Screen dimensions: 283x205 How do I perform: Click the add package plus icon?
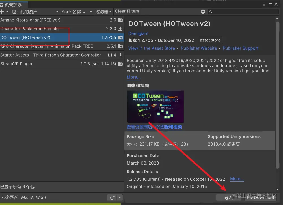(x=2, y=12)
